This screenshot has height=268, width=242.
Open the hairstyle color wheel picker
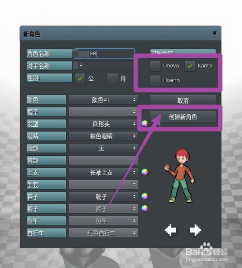tap(145, 123)
